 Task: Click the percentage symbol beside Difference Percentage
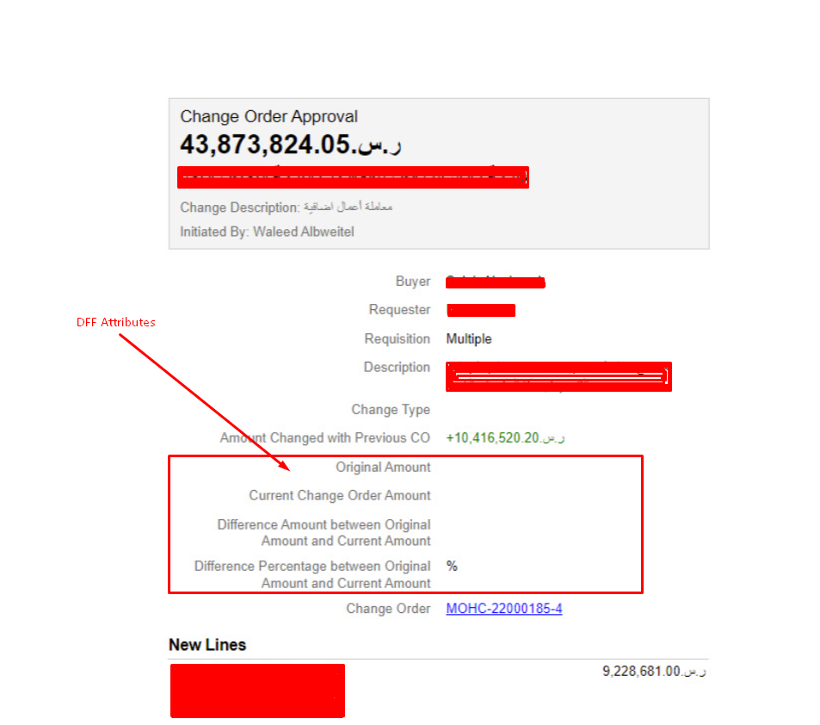pos(451,566)
